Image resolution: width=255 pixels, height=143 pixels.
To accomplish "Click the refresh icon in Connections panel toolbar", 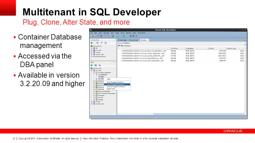I will coord(97,43).
